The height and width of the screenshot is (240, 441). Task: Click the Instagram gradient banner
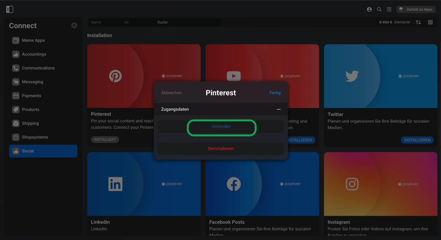381,184
